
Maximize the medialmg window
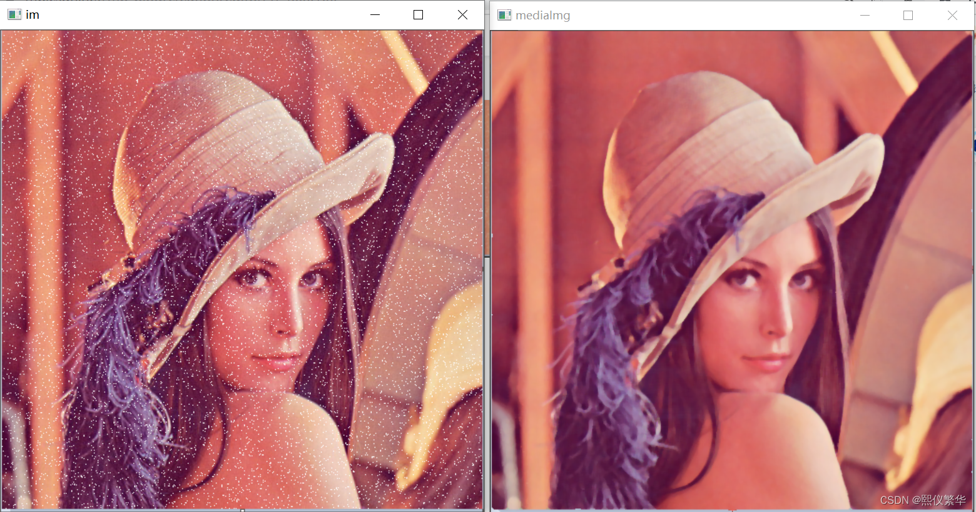tap(908, 15)
